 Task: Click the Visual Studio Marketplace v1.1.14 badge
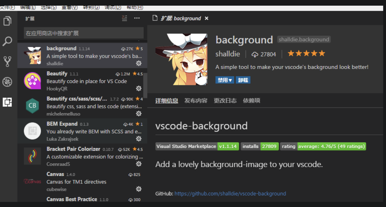pos(197,146)
